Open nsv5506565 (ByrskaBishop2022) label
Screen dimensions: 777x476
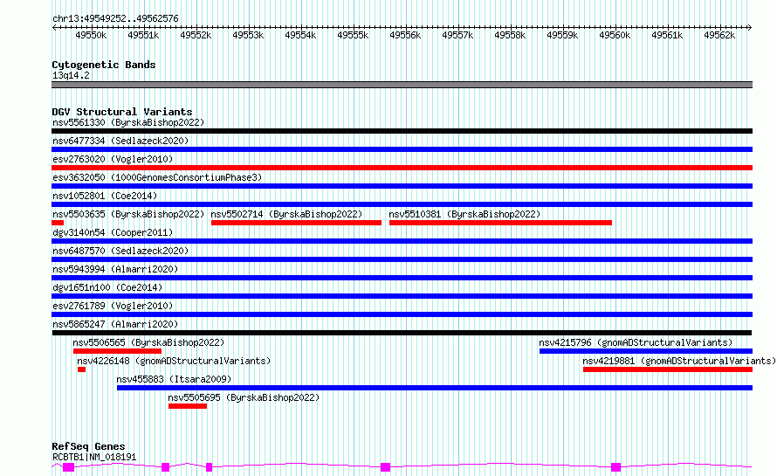148,342
